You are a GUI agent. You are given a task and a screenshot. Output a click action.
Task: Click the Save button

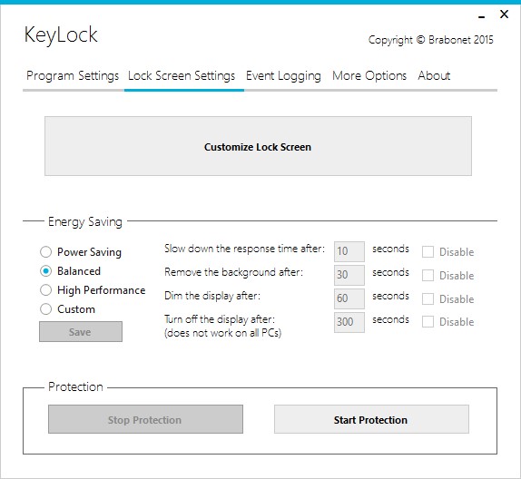coord(81,331)
